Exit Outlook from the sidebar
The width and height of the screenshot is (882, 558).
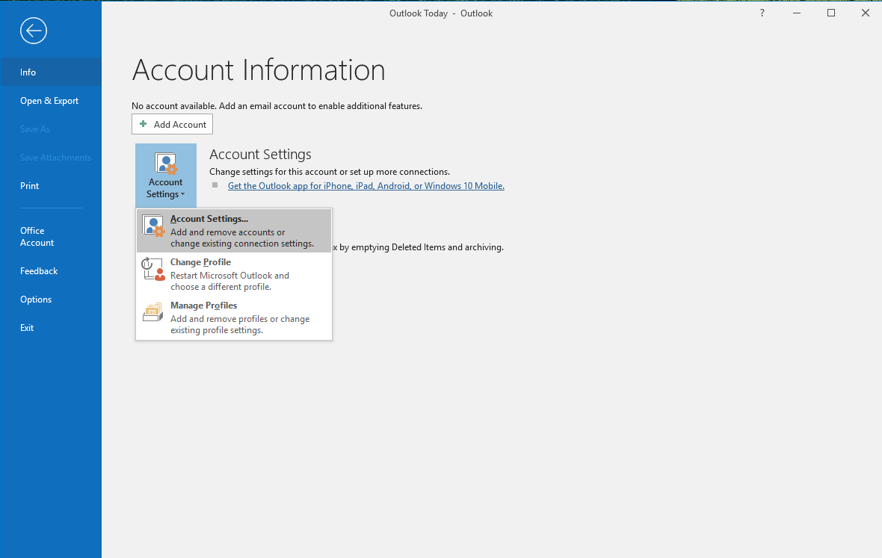click(x=51, y=328)
